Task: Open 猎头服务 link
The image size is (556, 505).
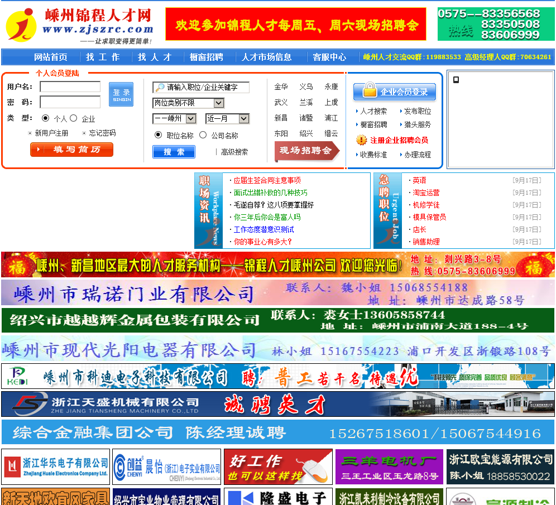Action: coord(418,124)
